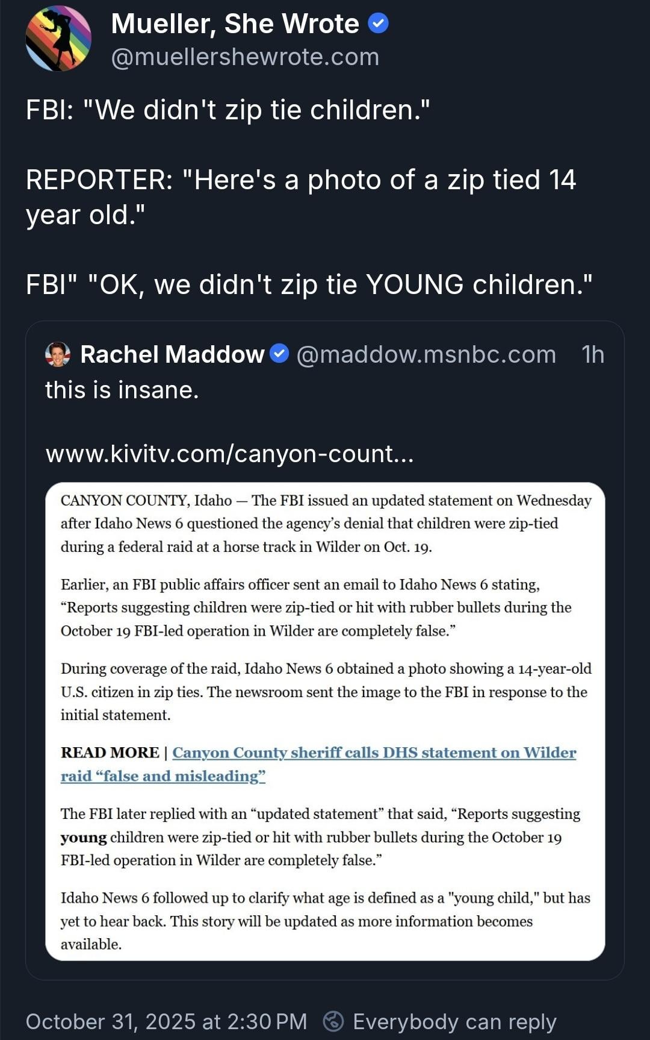
Task: Click 'this is insane.' quoted post text
Action: pos(122,390)
